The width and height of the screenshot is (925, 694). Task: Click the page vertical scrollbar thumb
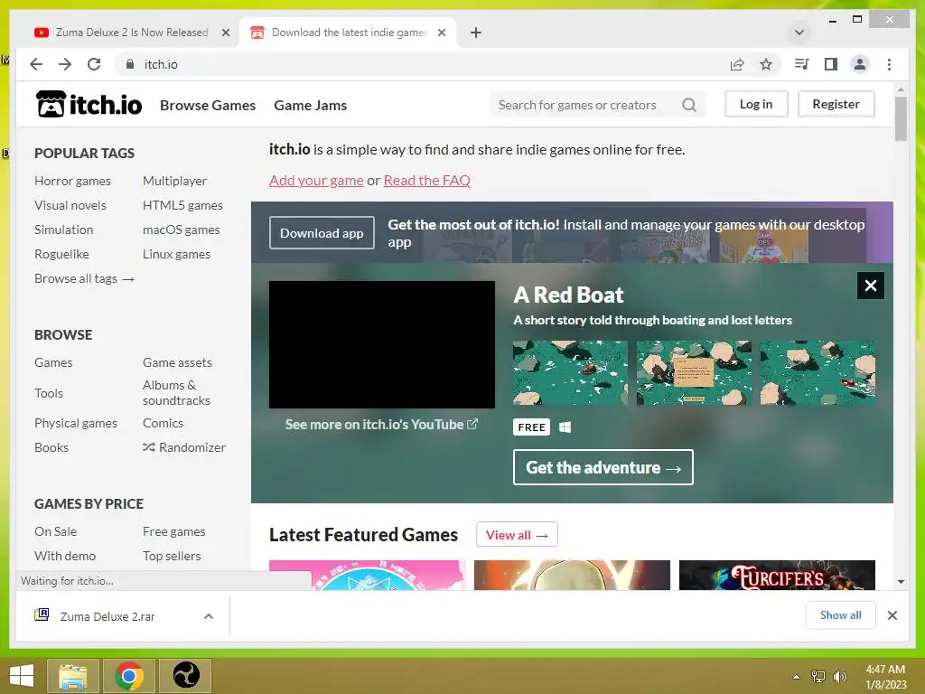click(x=901, y=118)
